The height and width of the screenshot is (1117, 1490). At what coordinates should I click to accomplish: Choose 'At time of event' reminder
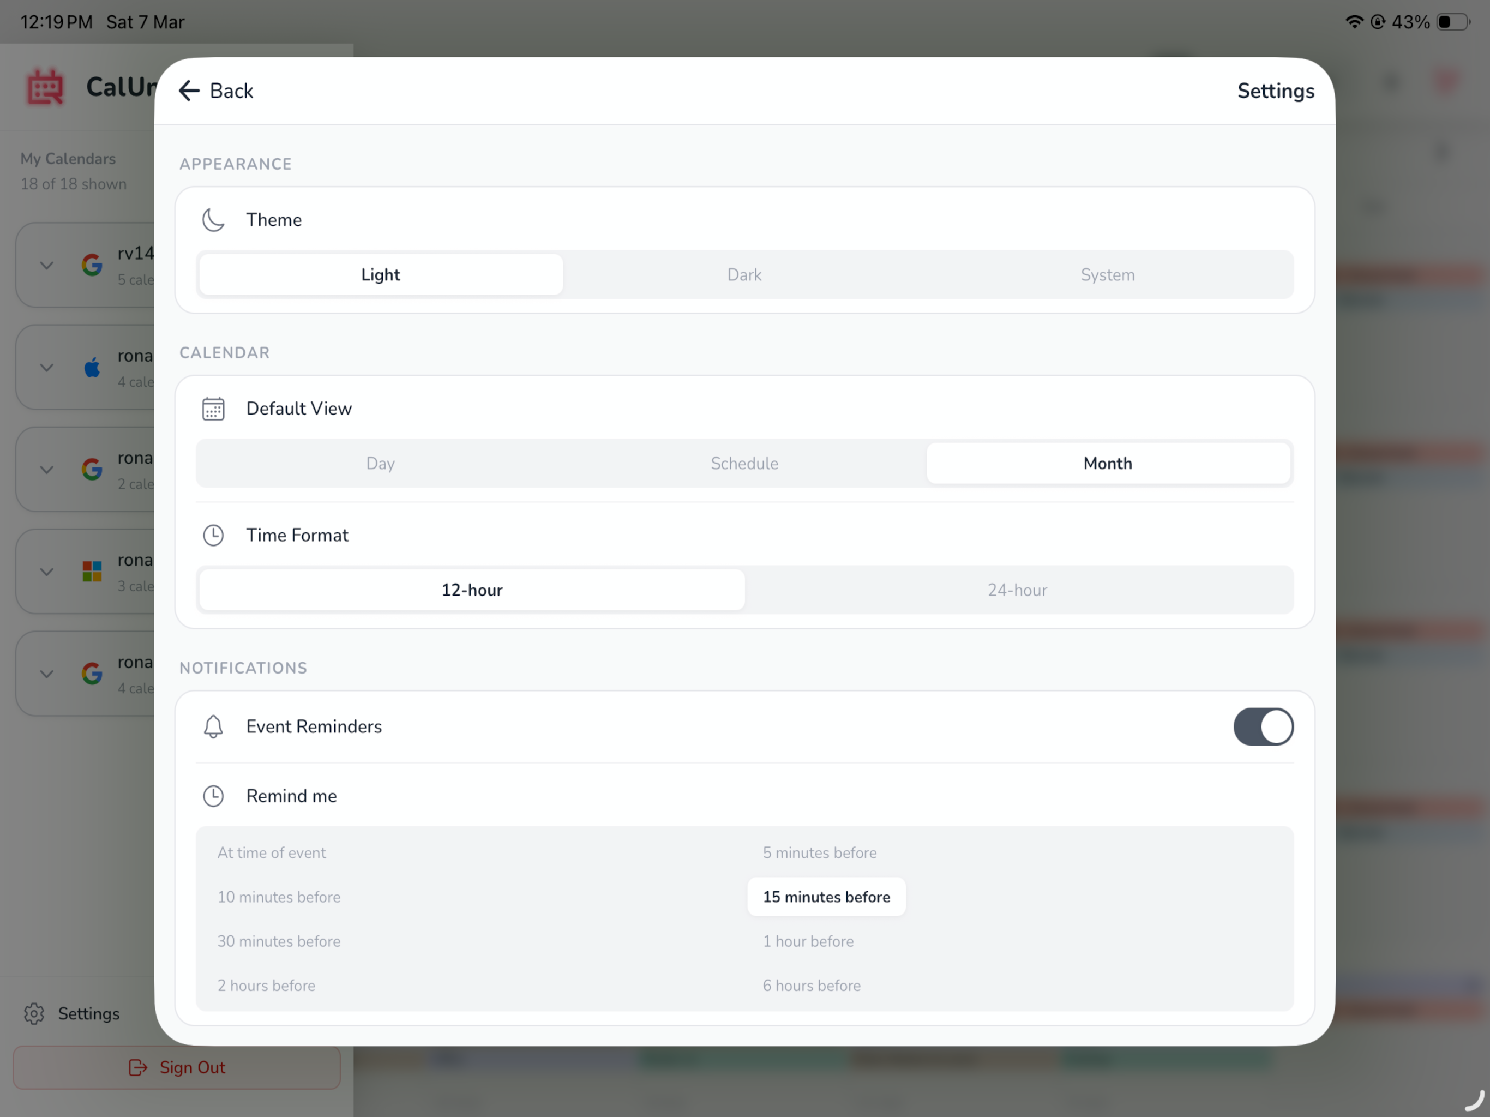point(272,853)
